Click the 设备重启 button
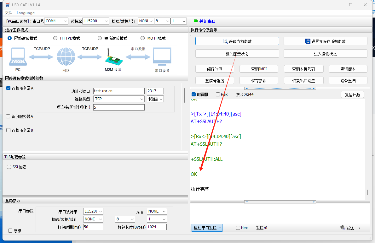Viewport: 375px width, 243px height. pos(348,80)
